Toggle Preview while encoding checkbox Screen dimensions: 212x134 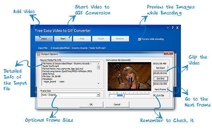pyautogui.click(x=140, y=39)
